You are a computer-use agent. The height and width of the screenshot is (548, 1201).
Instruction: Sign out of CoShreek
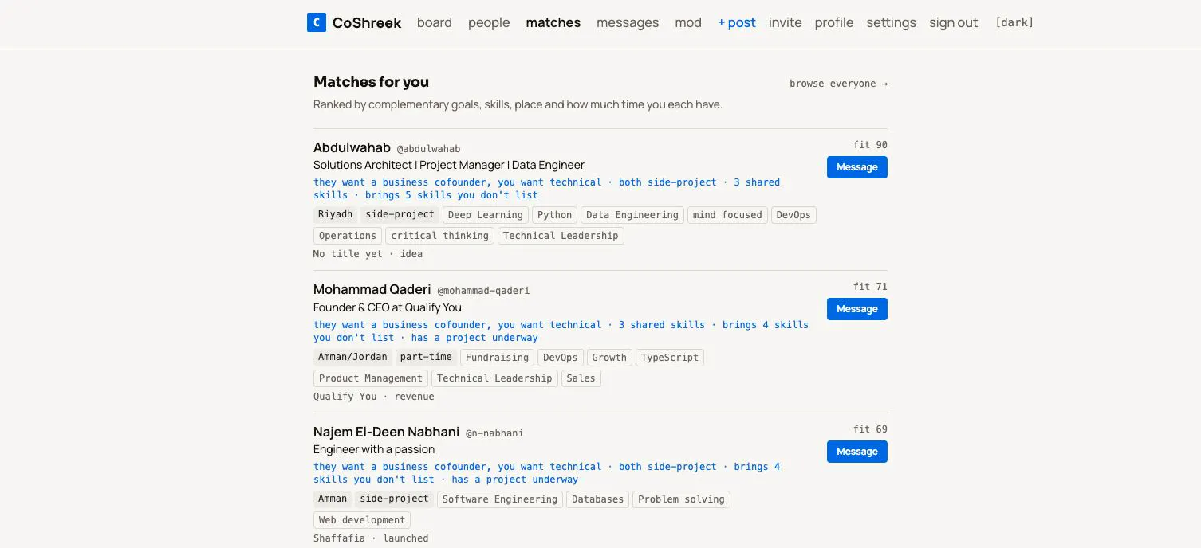pyautogui.click(x=953, y=22)
